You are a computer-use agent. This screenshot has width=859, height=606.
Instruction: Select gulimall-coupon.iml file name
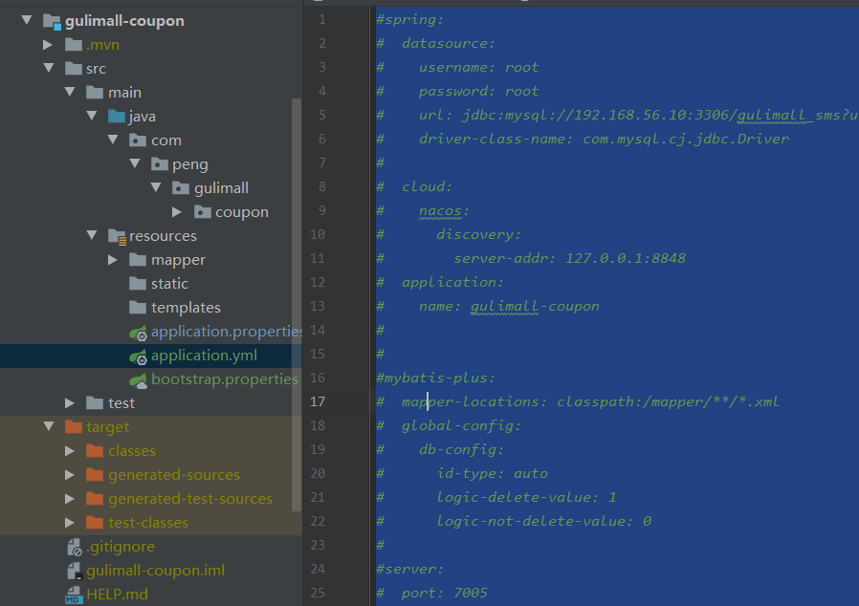[x=156, y=571]
